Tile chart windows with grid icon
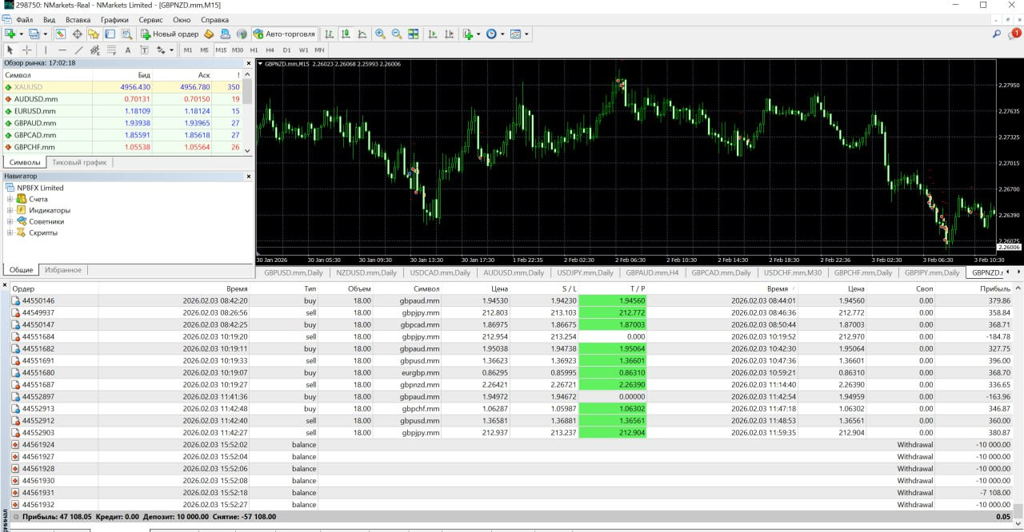1024x532 pixels. pos(413,34)
